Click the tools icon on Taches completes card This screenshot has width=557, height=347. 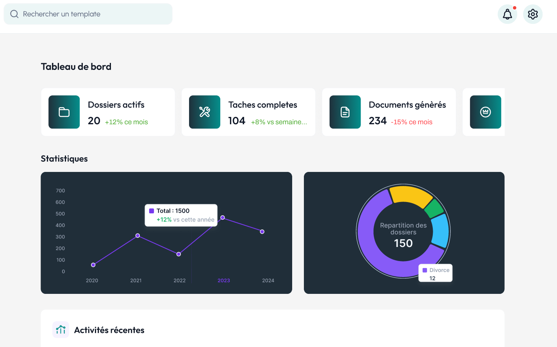point(204,112)
